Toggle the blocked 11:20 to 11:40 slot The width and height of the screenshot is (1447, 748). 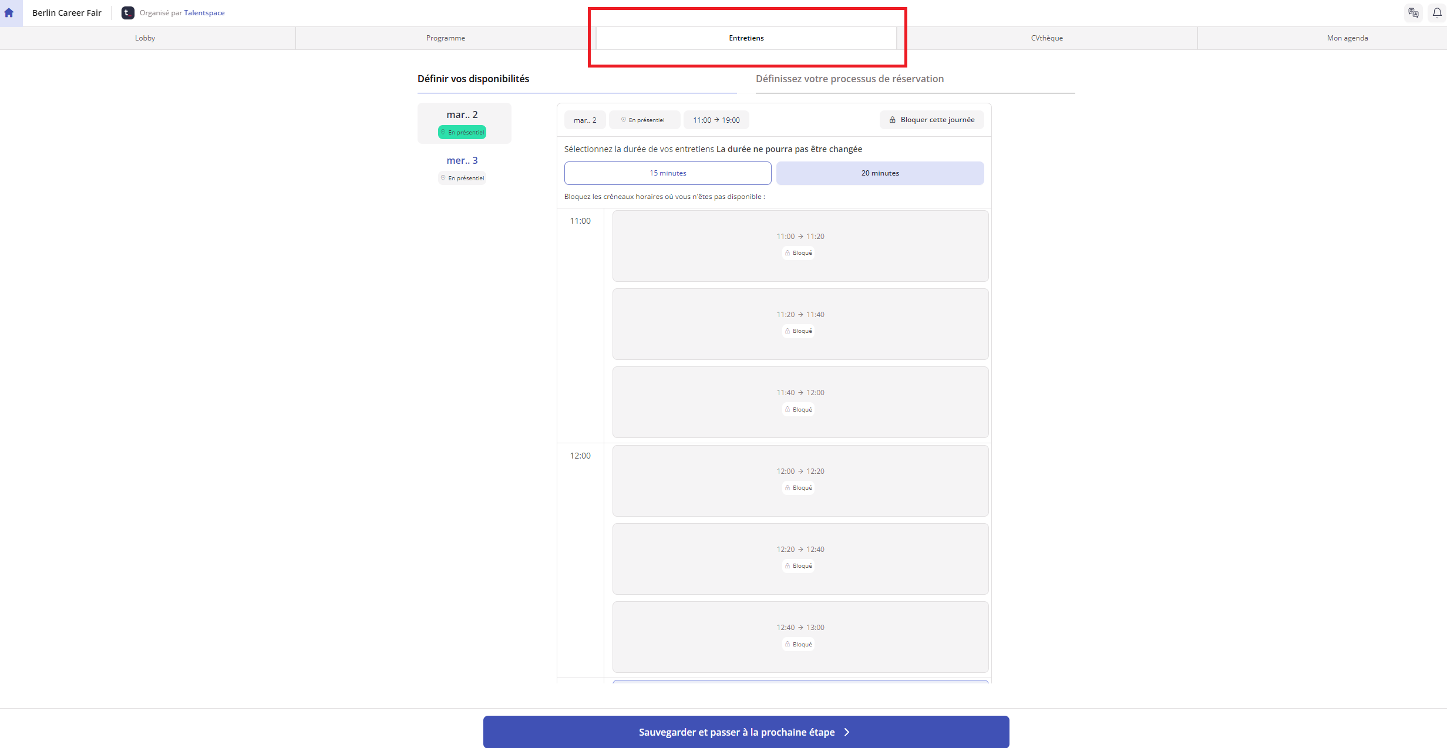click(x=800, y=324)
